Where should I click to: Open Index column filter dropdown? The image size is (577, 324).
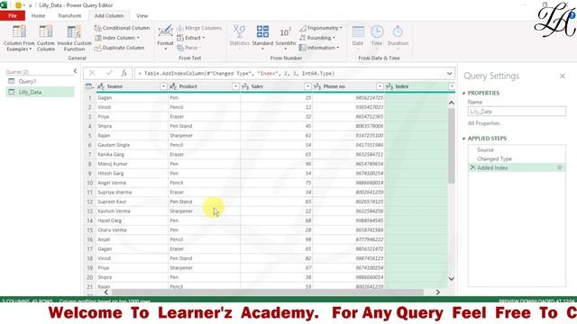pos(452,86)
